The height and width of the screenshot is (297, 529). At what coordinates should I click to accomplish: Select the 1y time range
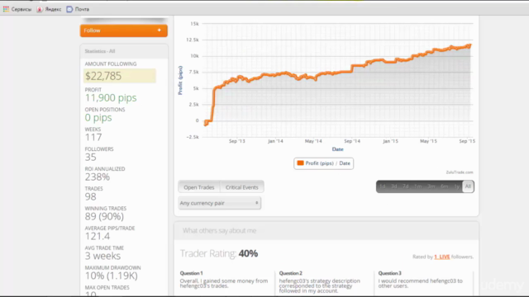(456, 186)
